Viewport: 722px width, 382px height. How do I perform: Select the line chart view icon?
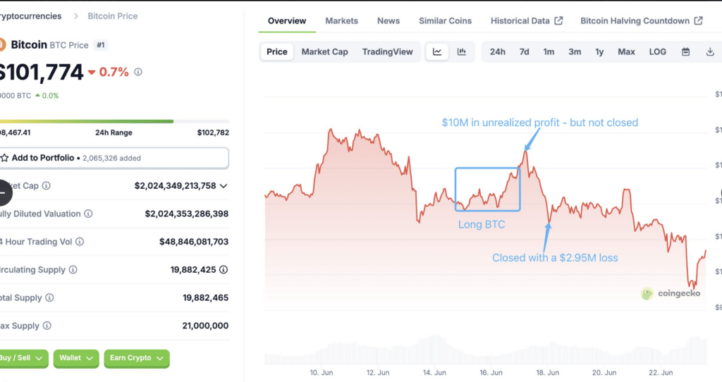[437, 51]
